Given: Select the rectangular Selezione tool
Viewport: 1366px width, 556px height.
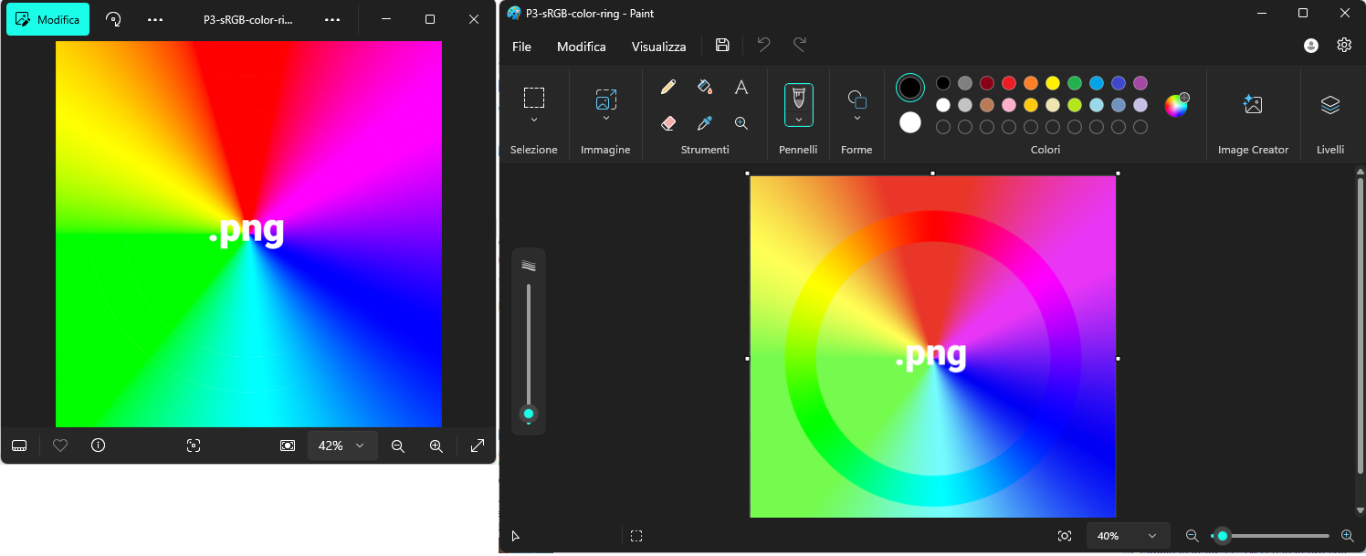Looking at the screenshot, I should (534, 98).
